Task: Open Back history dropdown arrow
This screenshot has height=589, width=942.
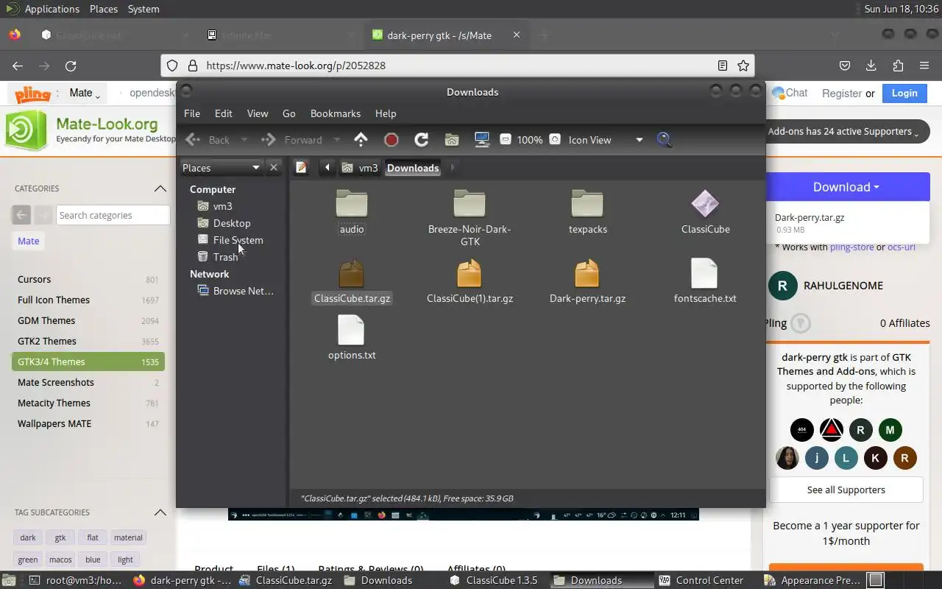Action: (244, 140)
